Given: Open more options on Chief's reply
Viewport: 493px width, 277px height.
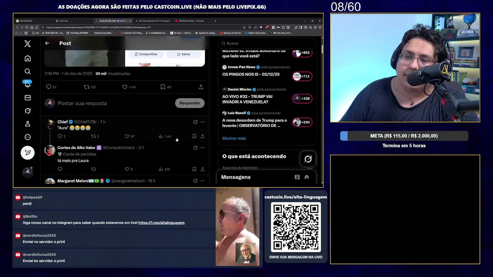Looking at the screenshot, I should [203, 122].
